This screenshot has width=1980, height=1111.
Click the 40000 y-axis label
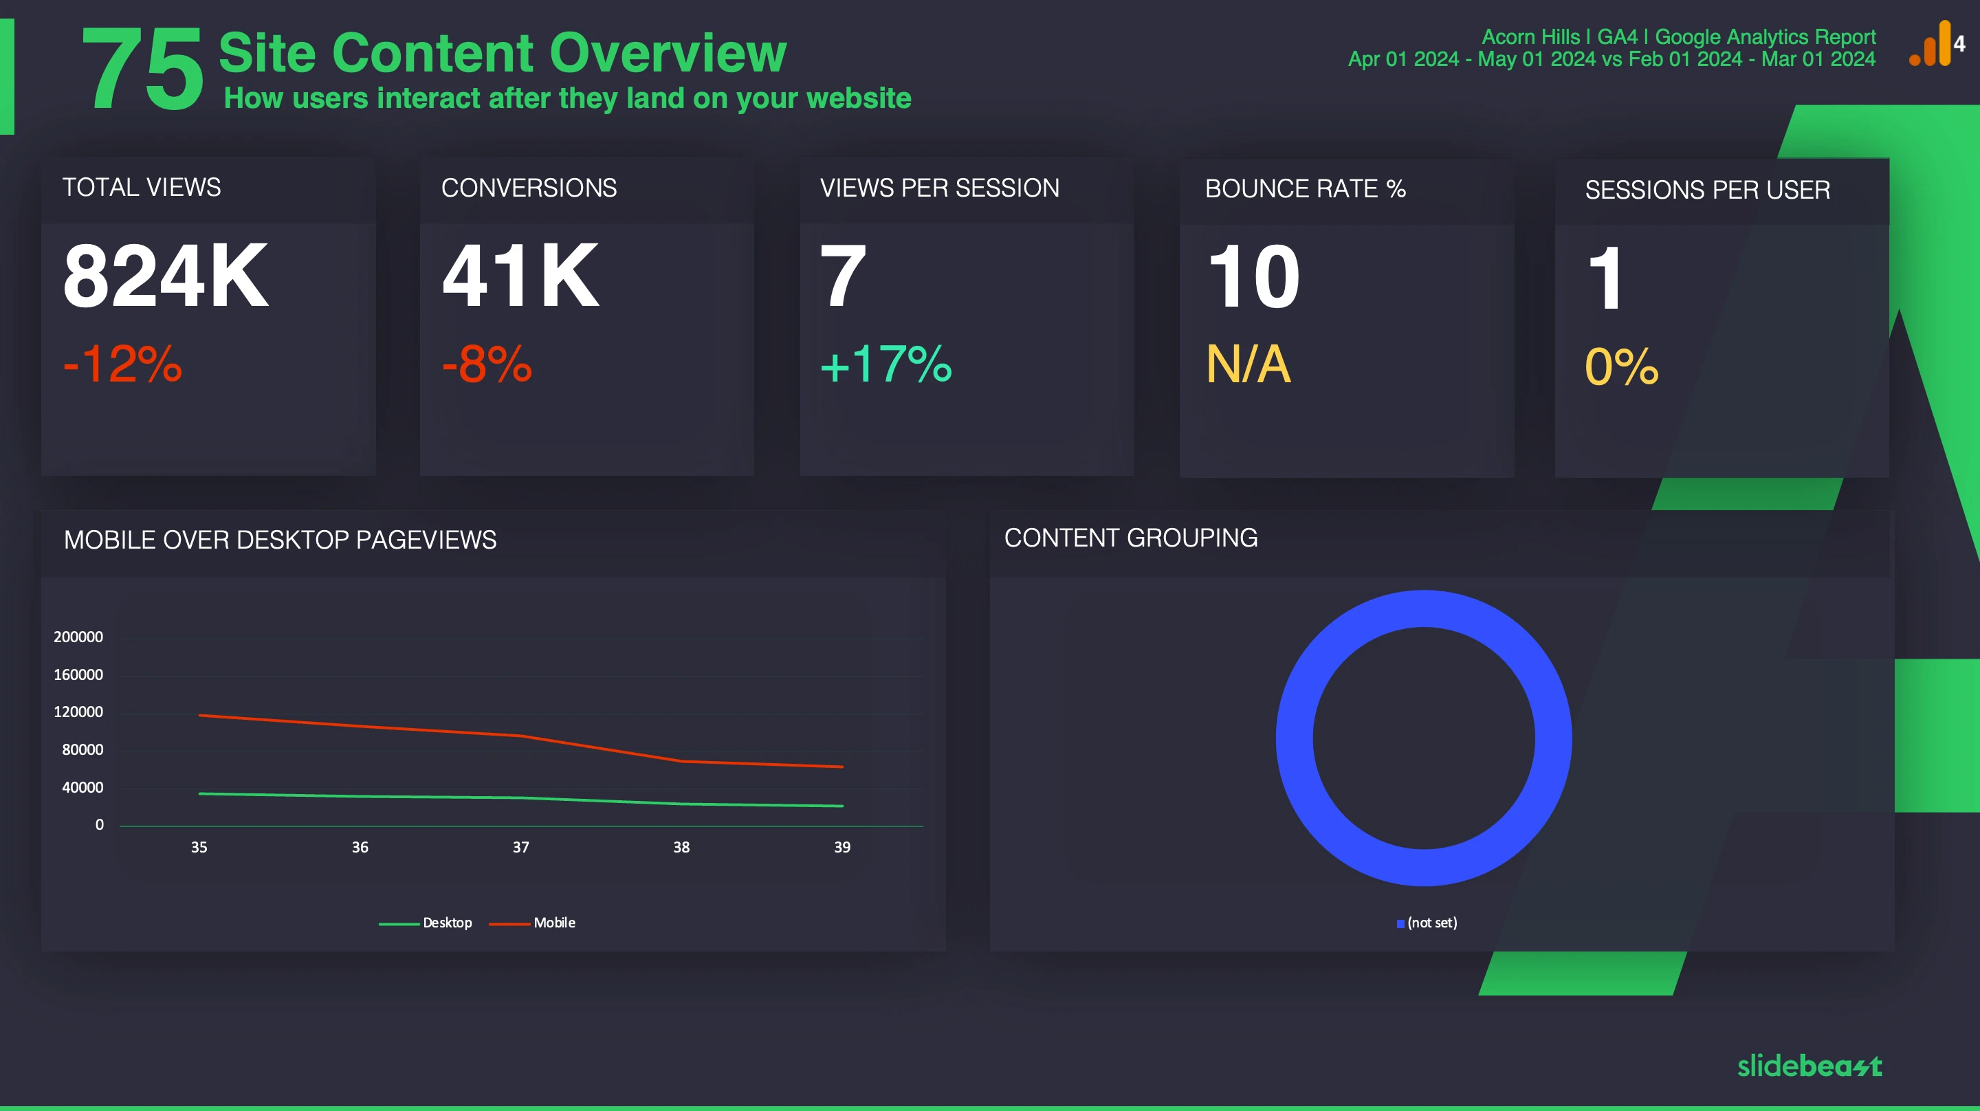tap(82, 787)
